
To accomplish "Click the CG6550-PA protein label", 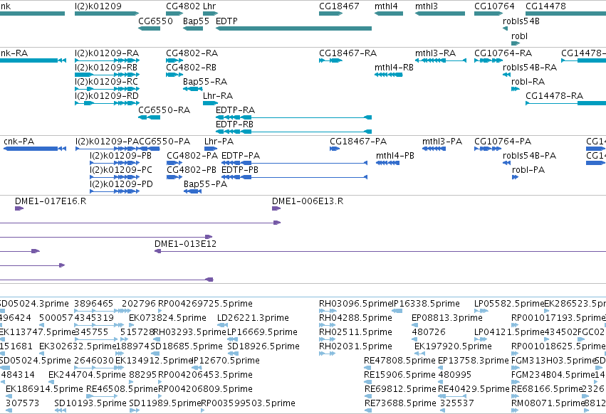I will click(164, 142).
